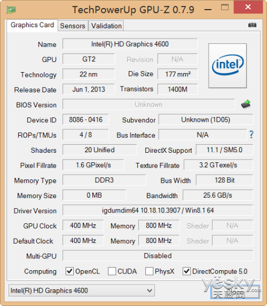Image resolution: width=267 pixels, height=306 pixels.
Task: Toggle the OpenCL checkbox
Action: pyautogui.click(x=69, y=271)
